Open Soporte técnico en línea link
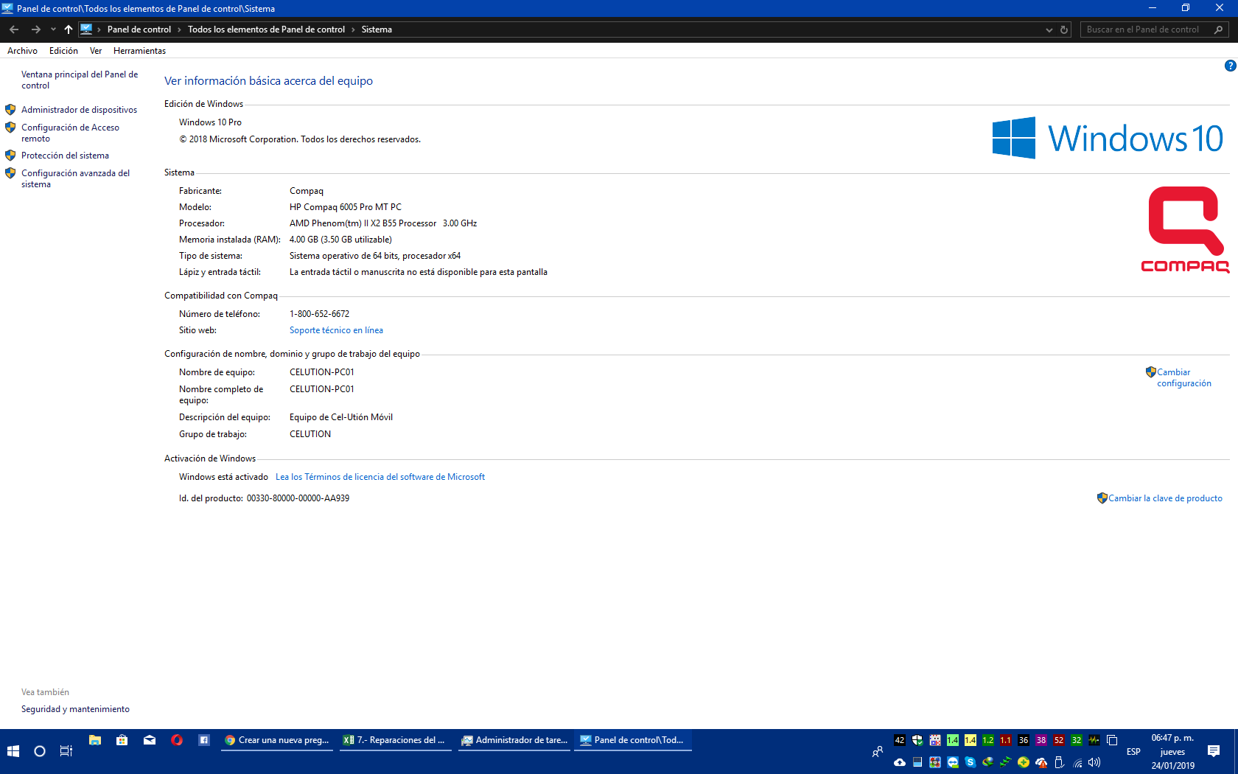 [336, 330]
